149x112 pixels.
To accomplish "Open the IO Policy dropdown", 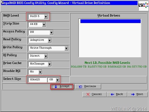I will [x=46, y=56].
